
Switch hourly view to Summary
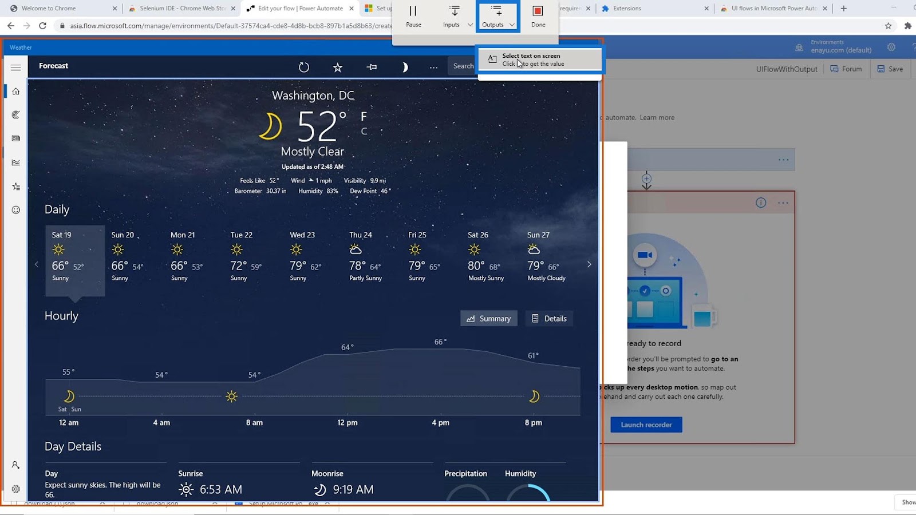click(489, 319)
